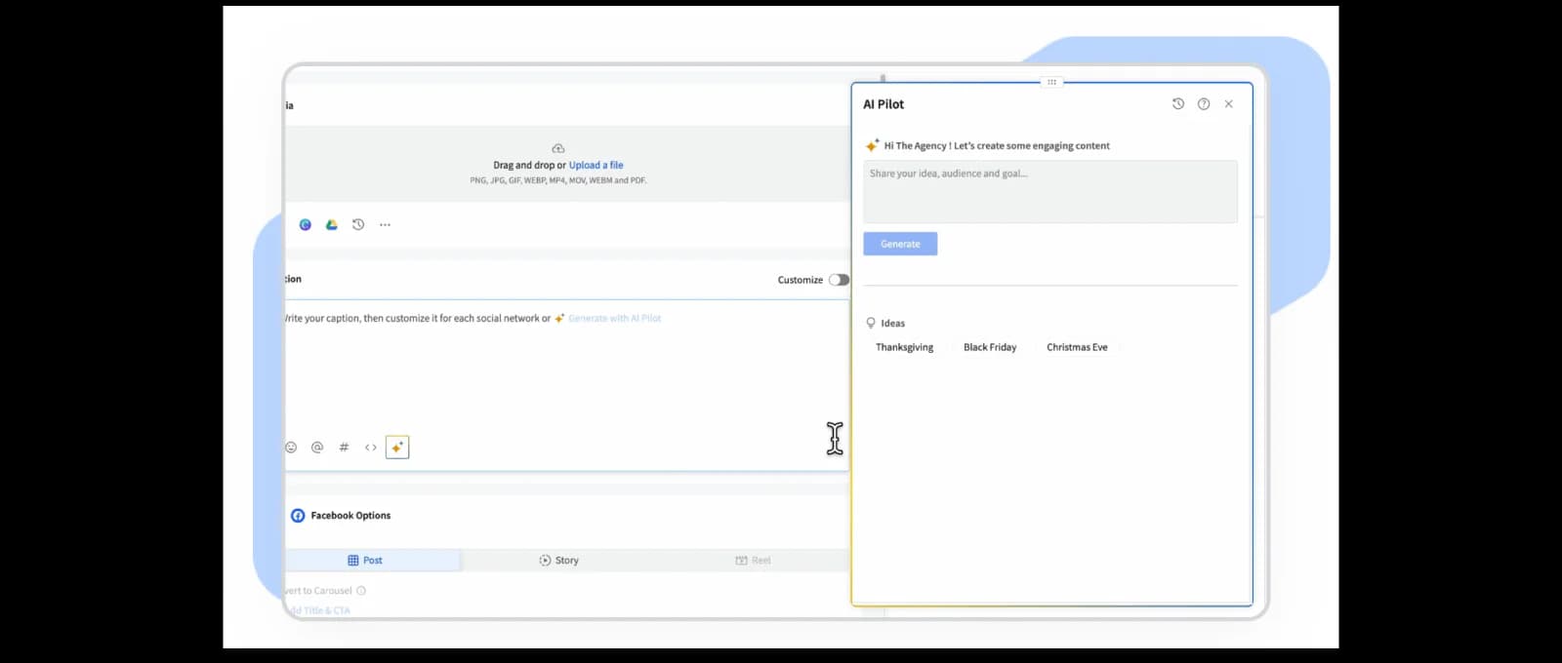1562x663 pixels.
Task: Select the Story tab
Action: pyautogui.click(x=559, y=561)
